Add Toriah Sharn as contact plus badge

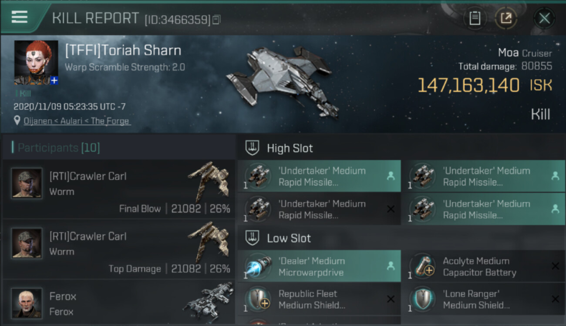tap(54, 80)
